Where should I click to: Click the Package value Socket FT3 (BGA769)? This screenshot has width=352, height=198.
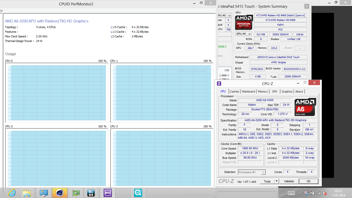[x=265, y=109]
